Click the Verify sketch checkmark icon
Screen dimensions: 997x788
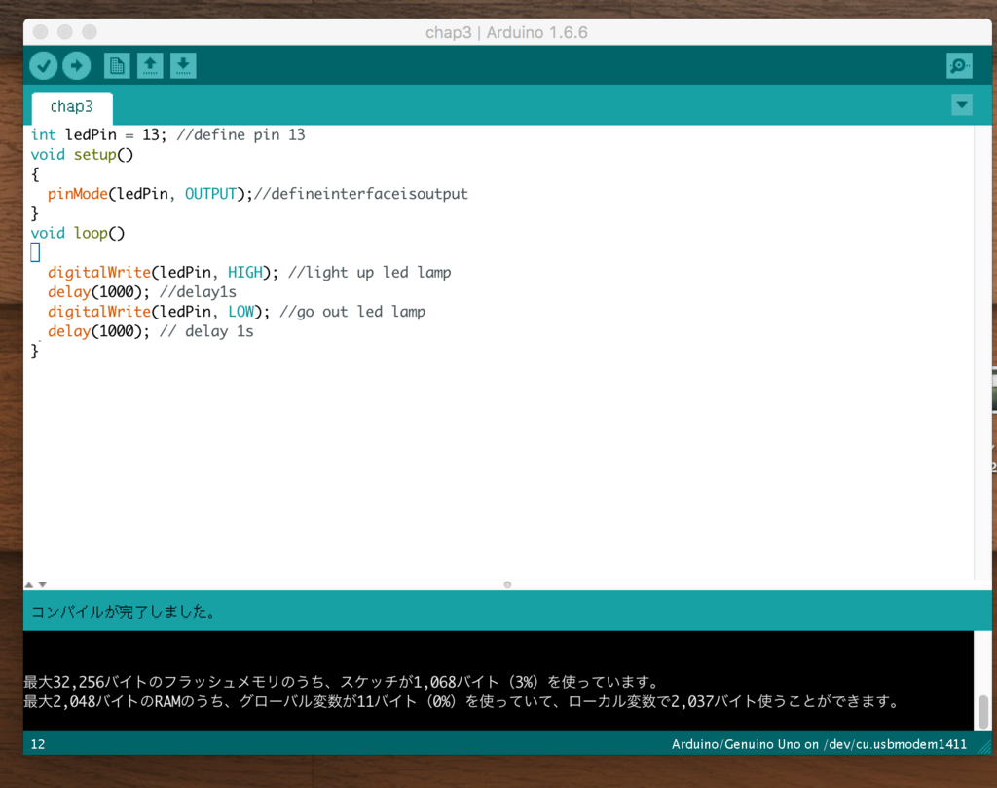[x=43, y=65]
